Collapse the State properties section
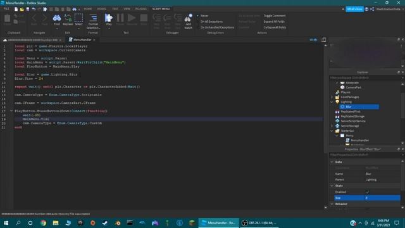Viewport: 405px width, 228px height. click(x=332, y=186)
